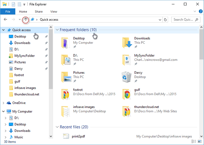Screen dimensions: 204x145
Task: Select gulf folder in sidebar
Action: (17, 81)
